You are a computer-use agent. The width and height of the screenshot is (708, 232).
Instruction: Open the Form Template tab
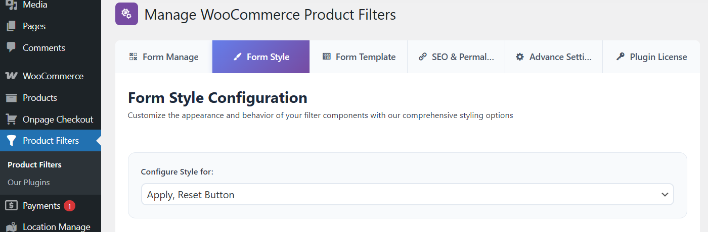pos(359,57)
